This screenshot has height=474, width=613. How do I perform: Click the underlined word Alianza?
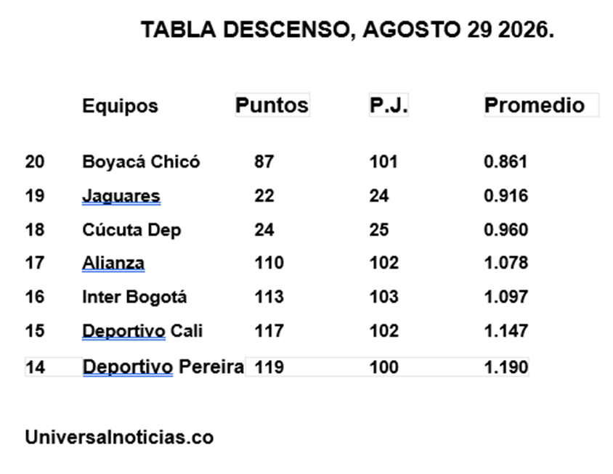pyautogui.click(x=113, y=263)
